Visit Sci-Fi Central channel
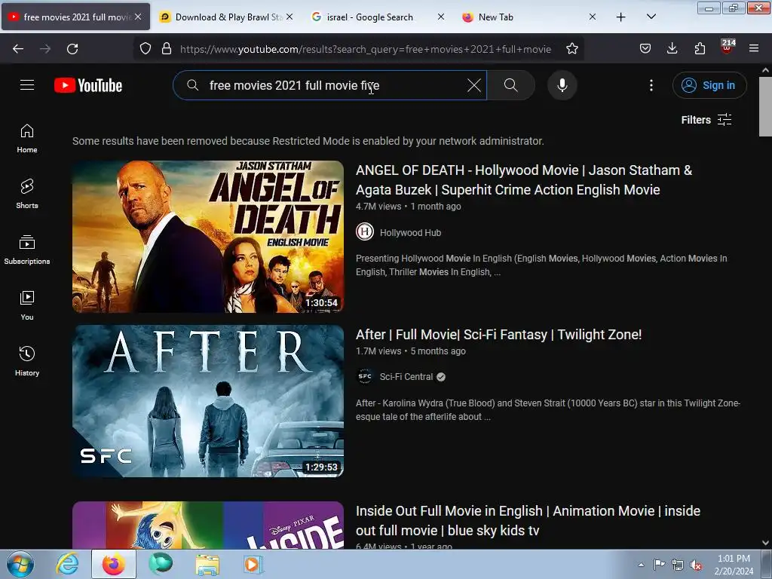The height and width of the screenshot is (579, 772). click(406, 377)
